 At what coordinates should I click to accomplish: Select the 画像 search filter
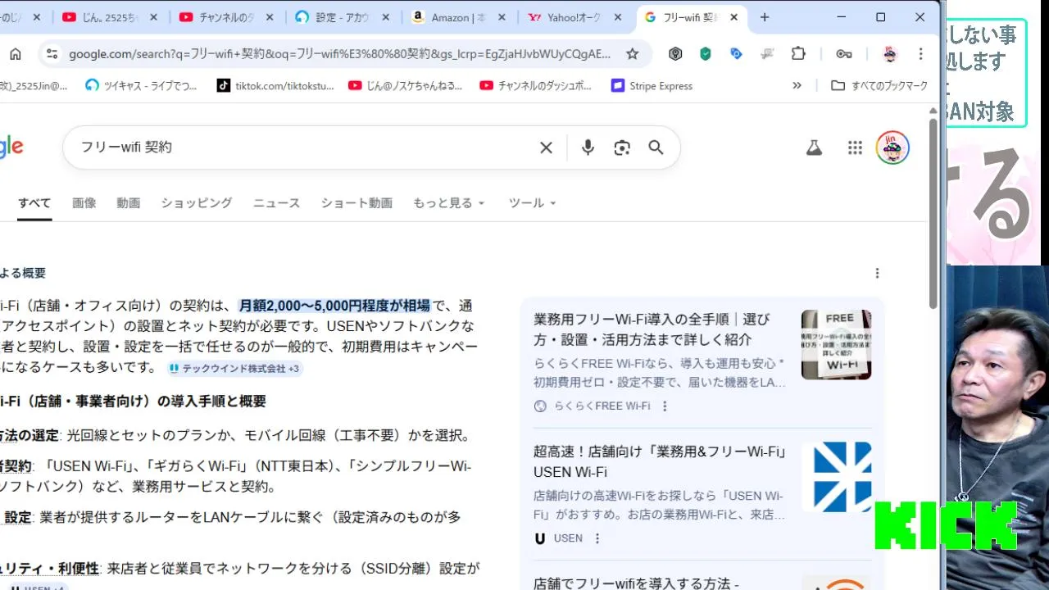(x=84, y=202)
